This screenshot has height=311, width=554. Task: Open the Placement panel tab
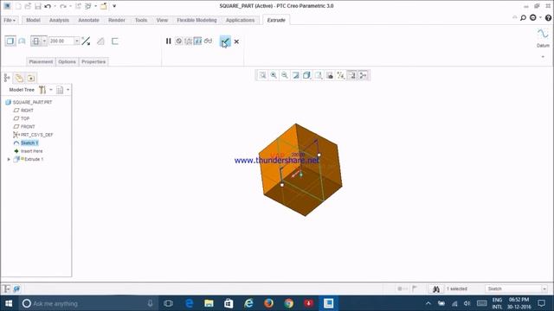[x=41, y=61]
